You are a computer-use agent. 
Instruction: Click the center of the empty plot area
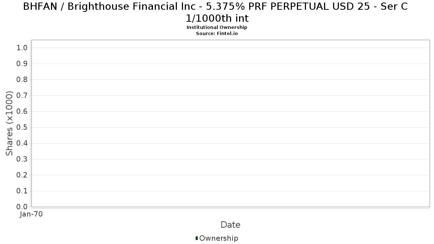pyautogui.click(x=230, y=123)
